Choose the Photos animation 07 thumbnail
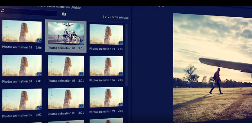This screenshot has width=252, height=123. point(22,99)
